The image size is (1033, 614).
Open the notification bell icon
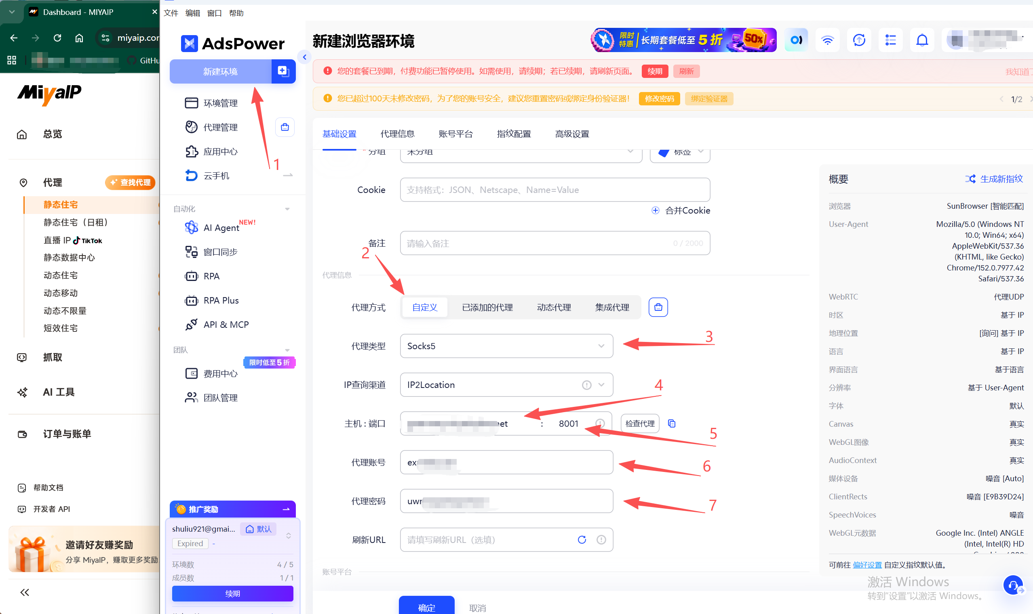(922, 40)
